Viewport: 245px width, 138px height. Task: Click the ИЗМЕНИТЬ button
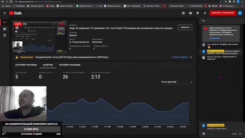(185, 28)
